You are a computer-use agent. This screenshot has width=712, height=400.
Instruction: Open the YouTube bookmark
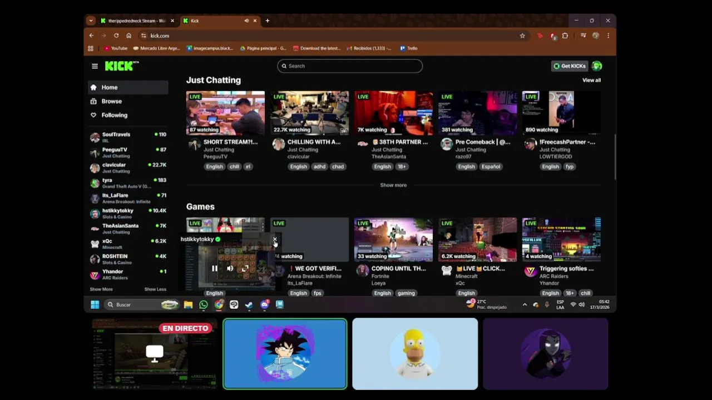click(116, 48)
